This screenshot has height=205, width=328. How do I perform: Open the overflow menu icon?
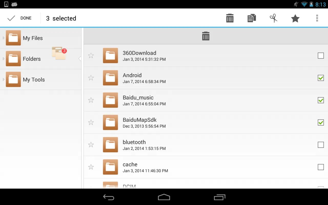[x=317, y=18]
